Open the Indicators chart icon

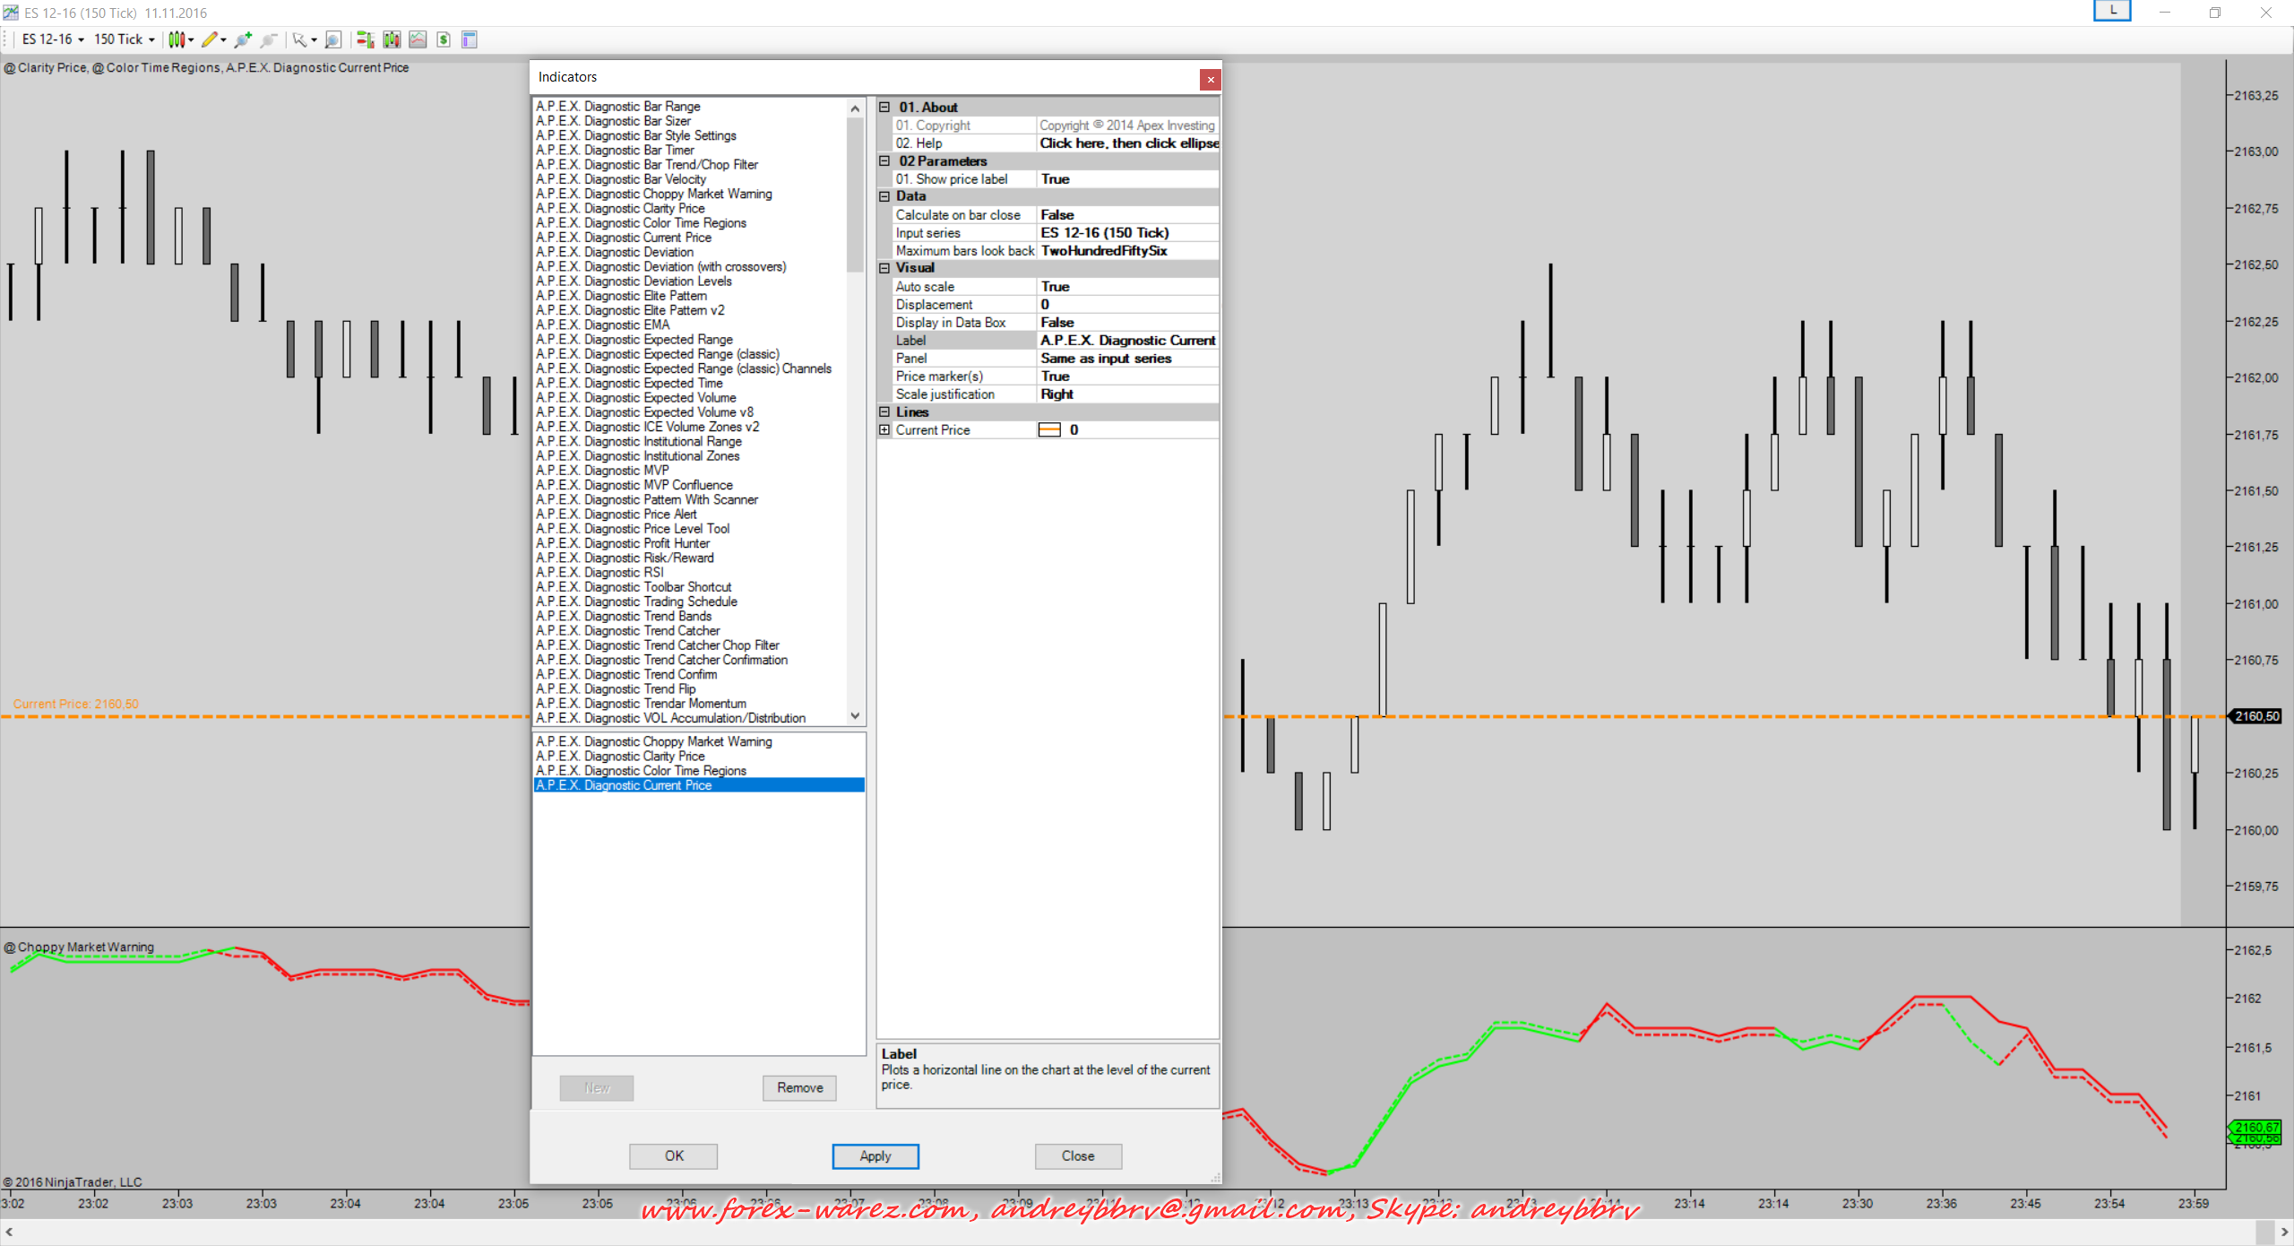click(x=418, y=39)
